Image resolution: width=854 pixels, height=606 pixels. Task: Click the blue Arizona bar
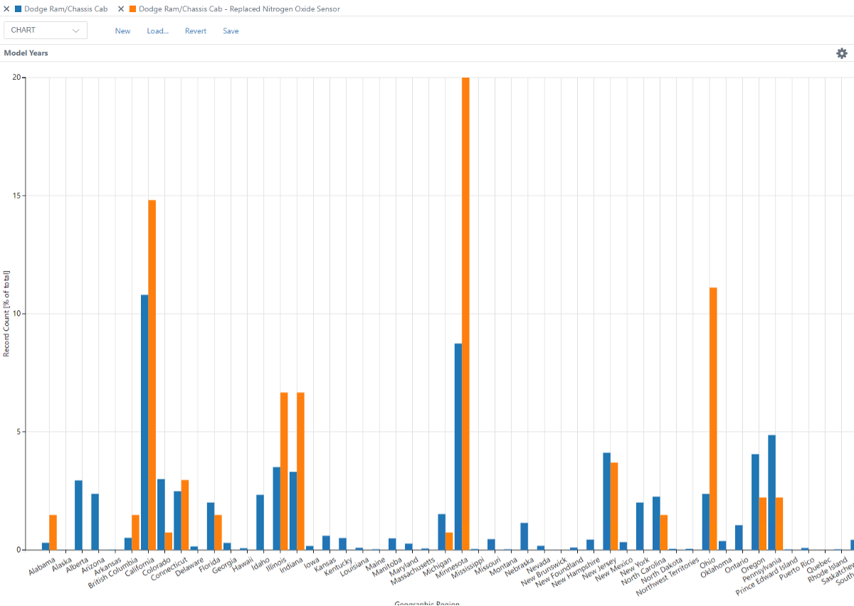95,521
